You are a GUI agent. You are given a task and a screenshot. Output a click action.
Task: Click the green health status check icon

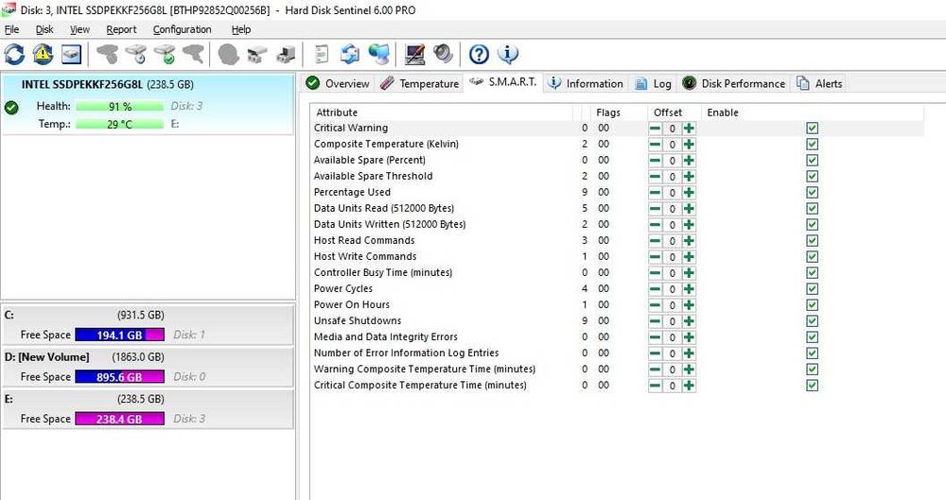[11, 108]
